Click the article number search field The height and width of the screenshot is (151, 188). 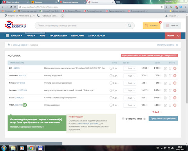pos(81,26)
